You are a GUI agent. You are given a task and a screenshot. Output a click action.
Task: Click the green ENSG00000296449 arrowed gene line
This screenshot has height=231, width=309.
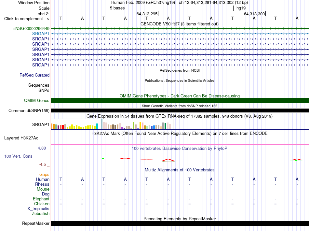[x=180, y=29]
